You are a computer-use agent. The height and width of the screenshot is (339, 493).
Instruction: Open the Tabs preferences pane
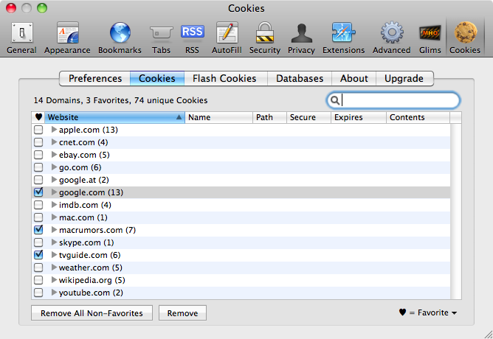(161, 38)
